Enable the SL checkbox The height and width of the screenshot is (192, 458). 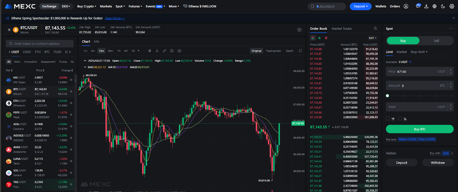(400, 119)
